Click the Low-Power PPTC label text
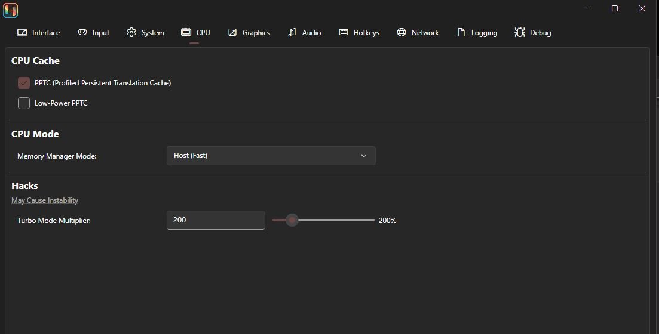 pyautogui.click(x=61, y=103)
